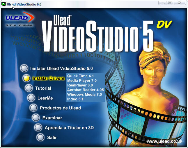
Task: Expand the Instalar Drivers menu text
Action: click(x=48, y=78)
